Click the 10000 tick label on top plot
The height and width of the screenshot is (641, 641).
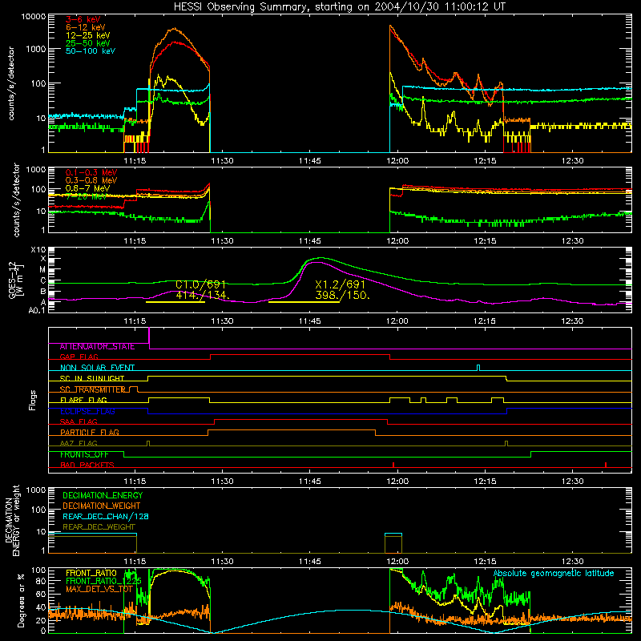(x=34, y=17)
